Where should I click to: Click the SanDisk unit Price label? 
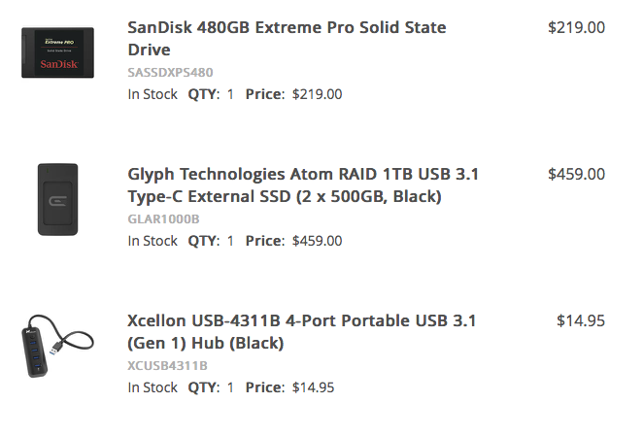[x=264, y=94]
